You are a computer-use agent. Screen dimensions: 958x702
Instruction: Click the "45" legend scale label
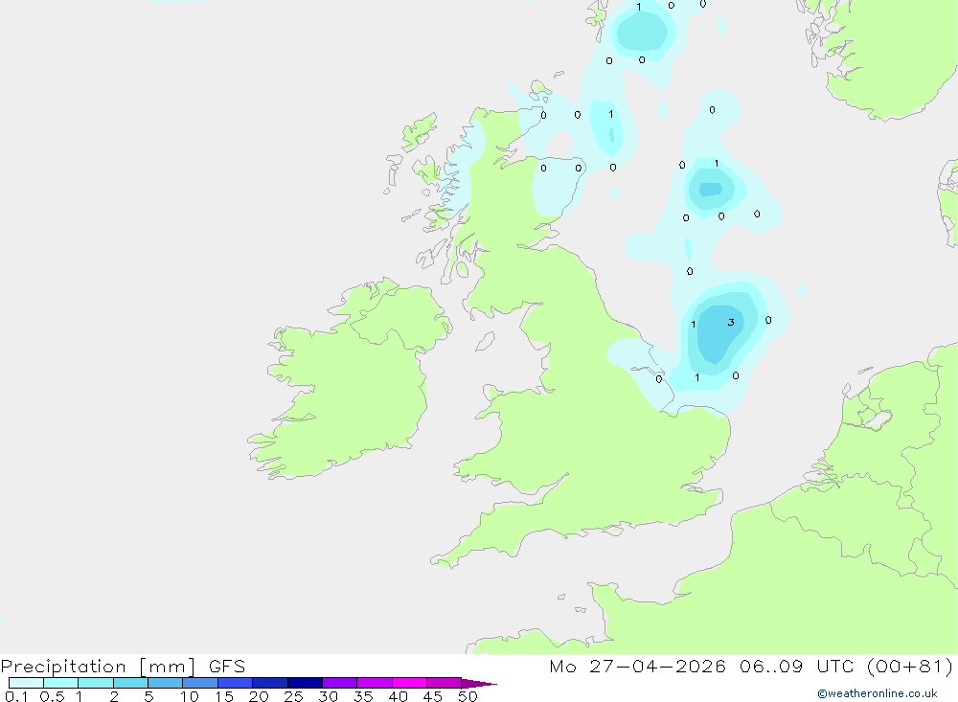tap(433, 696)
